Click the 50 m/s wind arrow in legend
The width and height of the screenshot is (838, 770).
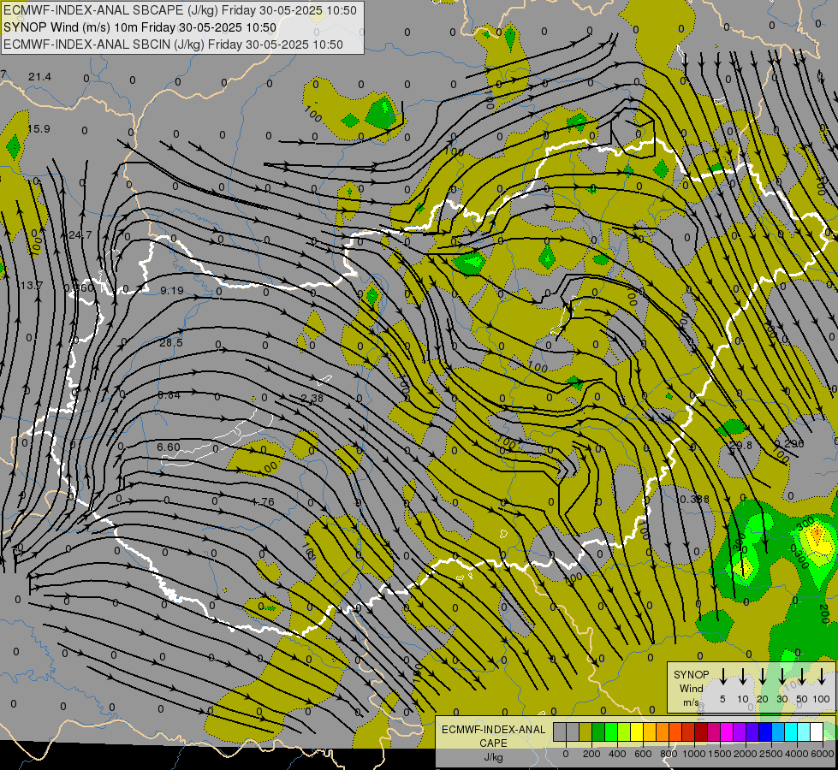click(x=802, y=676)
